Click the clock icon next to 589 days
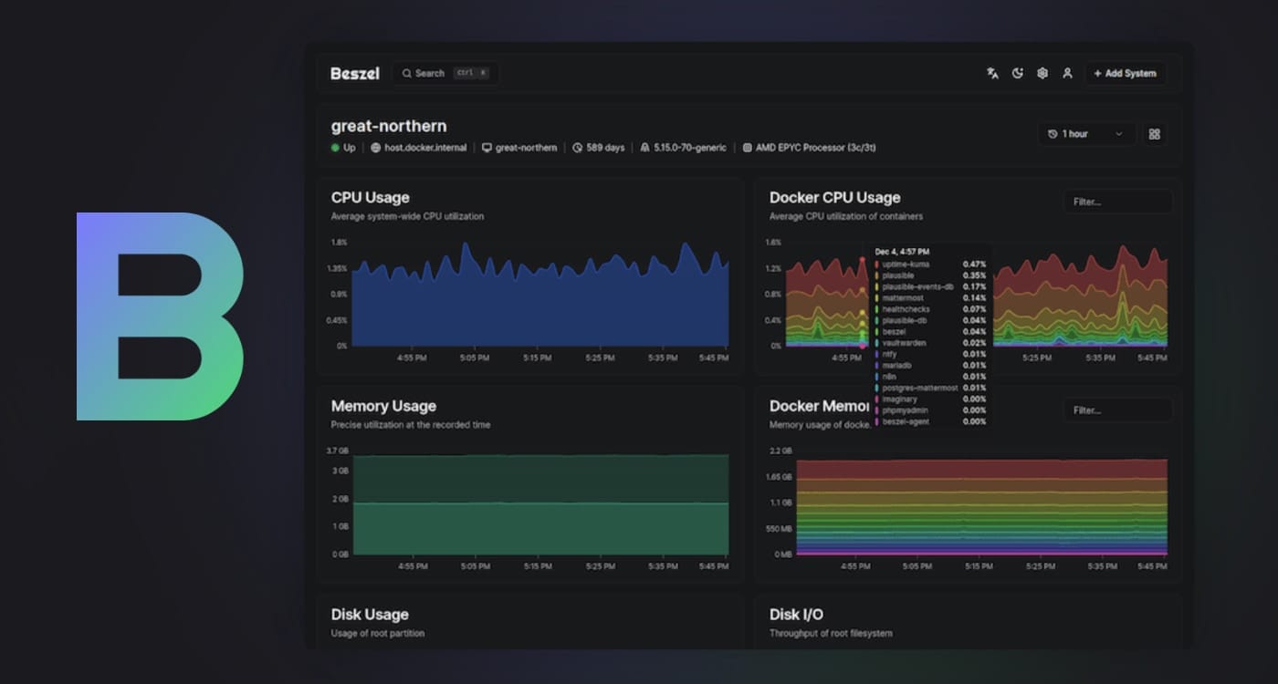Image resolution: width=1278 pixels, height=684 pixels. tap(577, 148)
